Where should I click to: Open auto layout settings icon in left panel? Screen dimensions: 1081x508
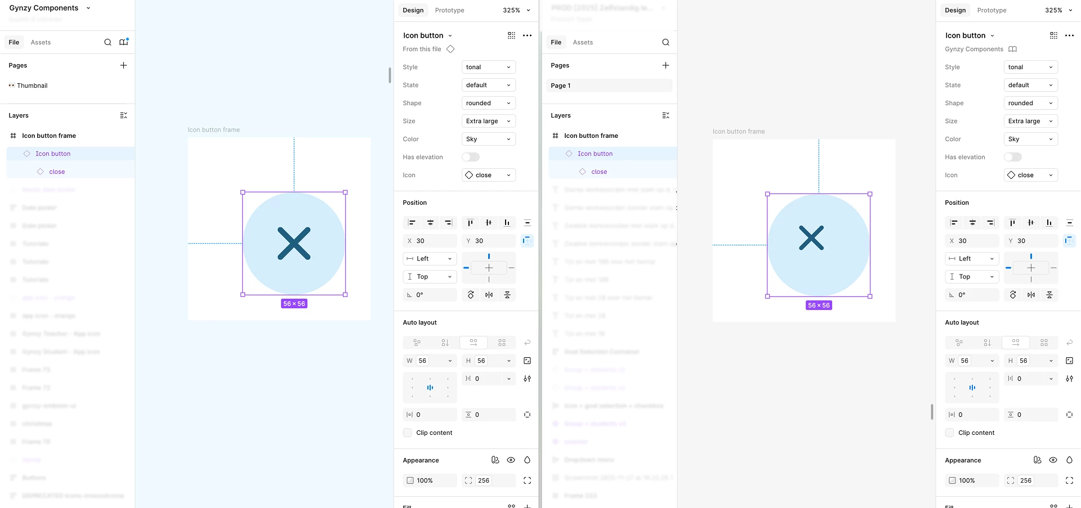pyautogui.click(x=527, y=379)
